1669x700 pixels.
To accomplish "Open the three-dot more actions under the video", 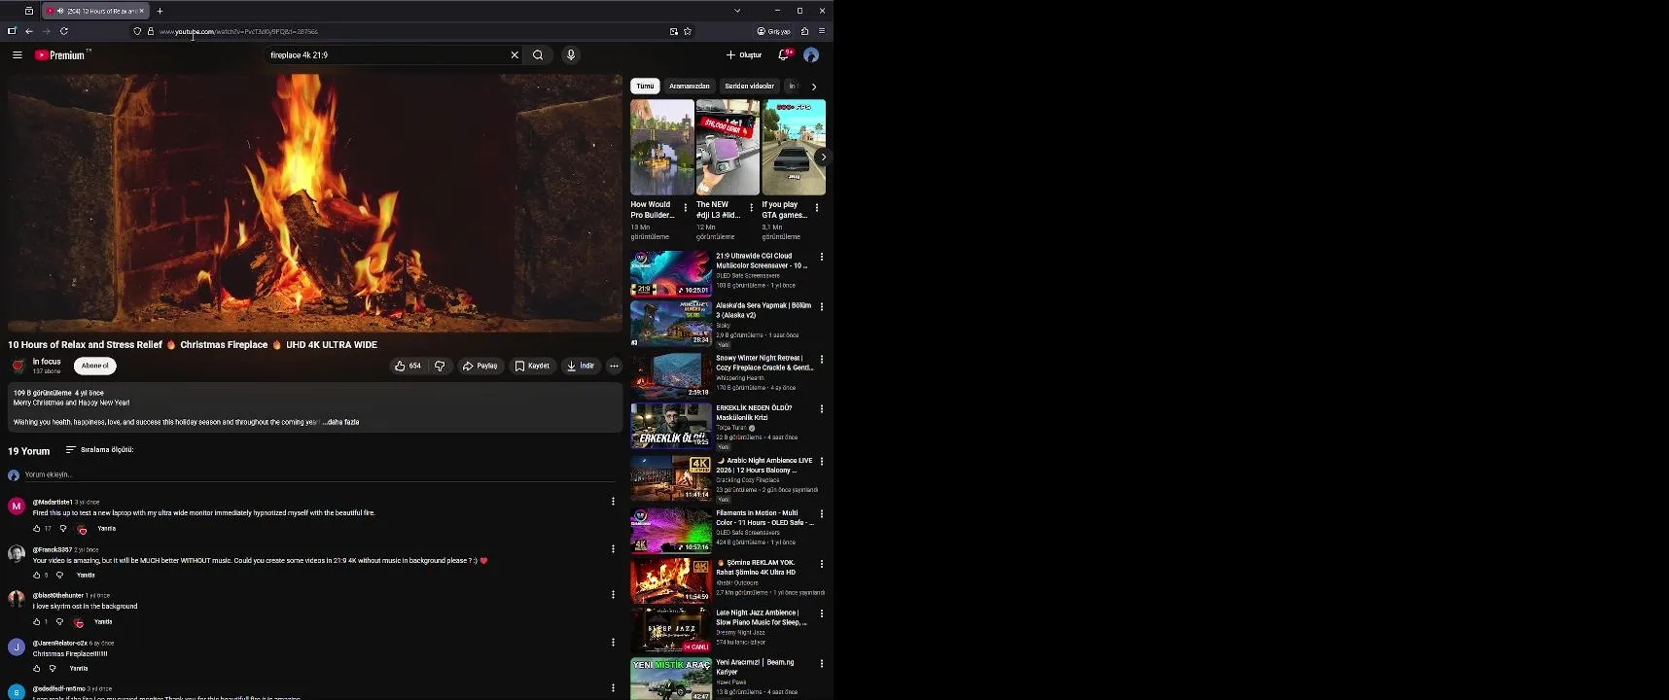I will coord(614,366).
